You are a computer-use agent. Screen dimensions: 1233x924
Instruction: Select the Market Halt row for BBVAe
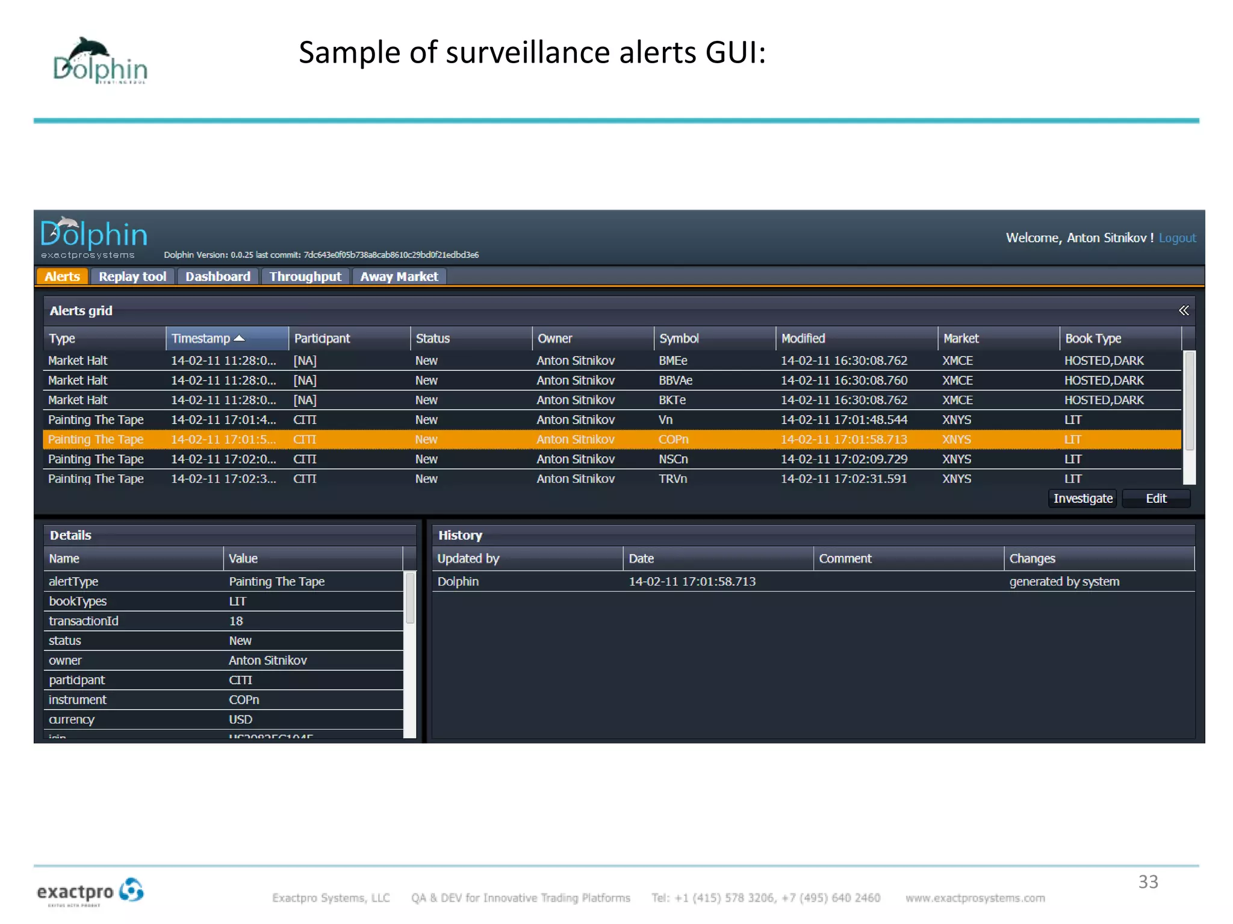pos(612,380)
